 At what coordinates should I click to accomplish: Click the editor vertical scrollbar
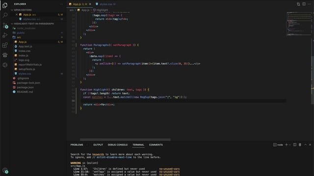313,72
